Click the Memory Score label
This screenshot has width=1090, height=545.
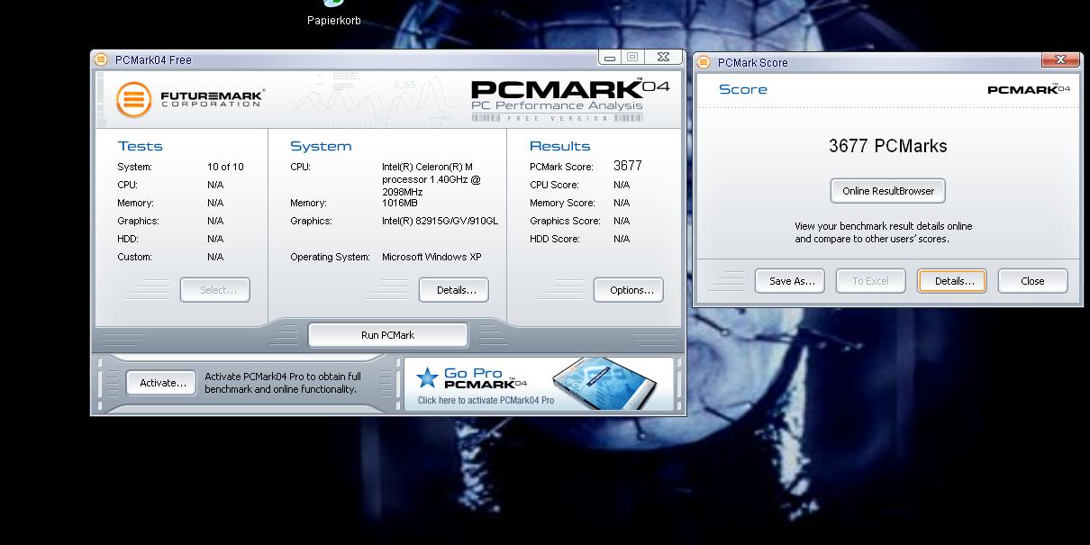(x=562, y=203)
